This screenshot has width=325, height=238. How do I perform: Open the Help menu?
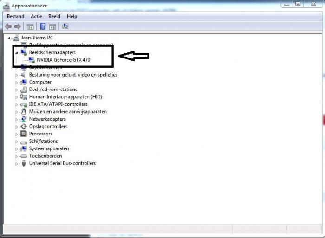point(72,16)
